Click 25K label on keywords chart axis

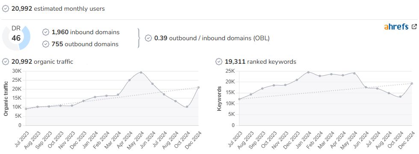pyautogui.click(x=230, y=71)
